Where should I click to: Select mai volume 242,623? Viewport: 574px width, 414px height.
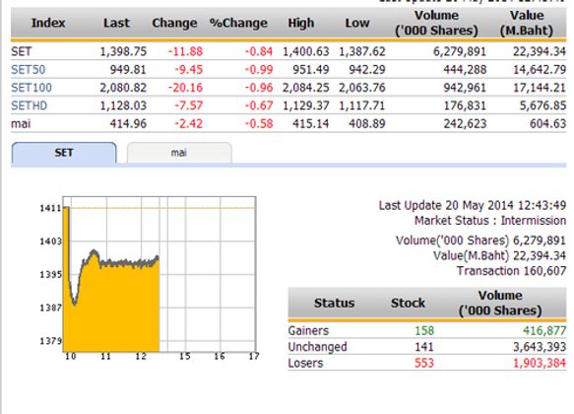(x=465, y=123)
